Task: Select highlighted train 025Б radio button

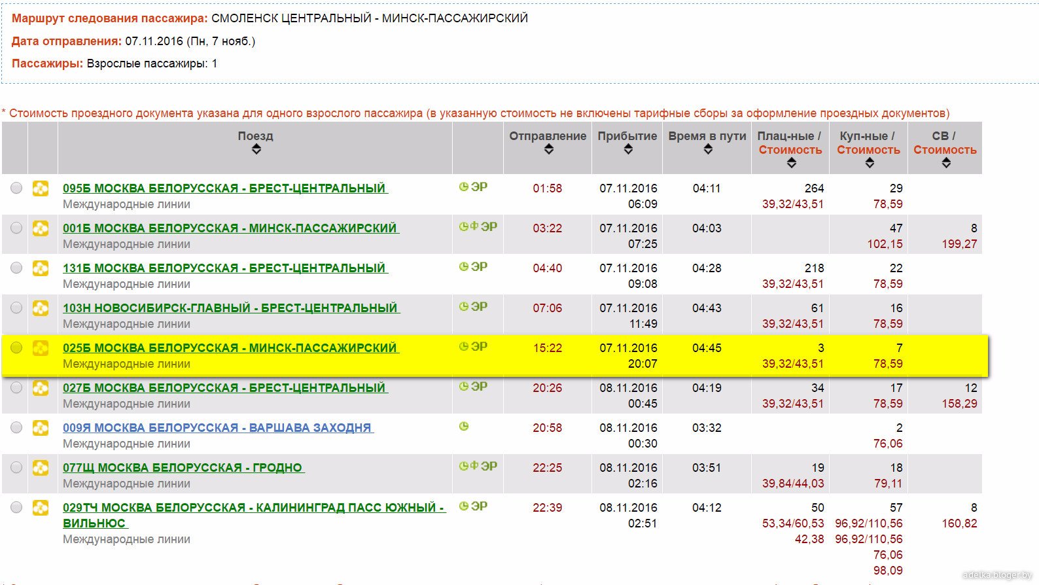Action: [x=16, y=348]
